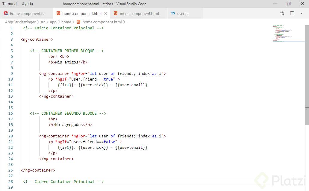
Task: Switch to home.component.ts tab
Action: [27, 13]
